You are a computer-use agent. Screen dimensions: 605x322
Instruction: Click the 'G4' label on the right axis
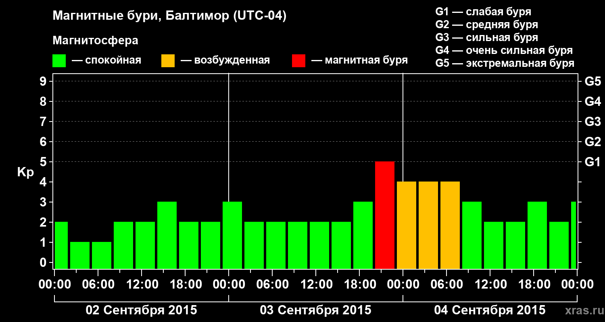click(593, 101)
